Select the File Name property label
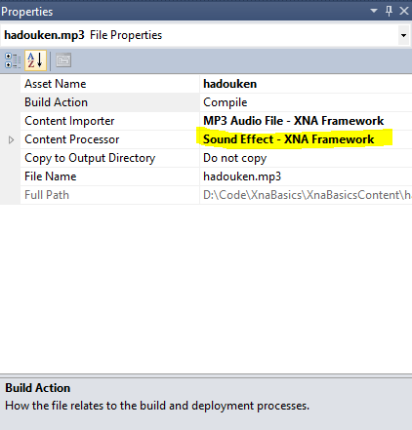This screenshot has width=412, height=430. (51, 176)
